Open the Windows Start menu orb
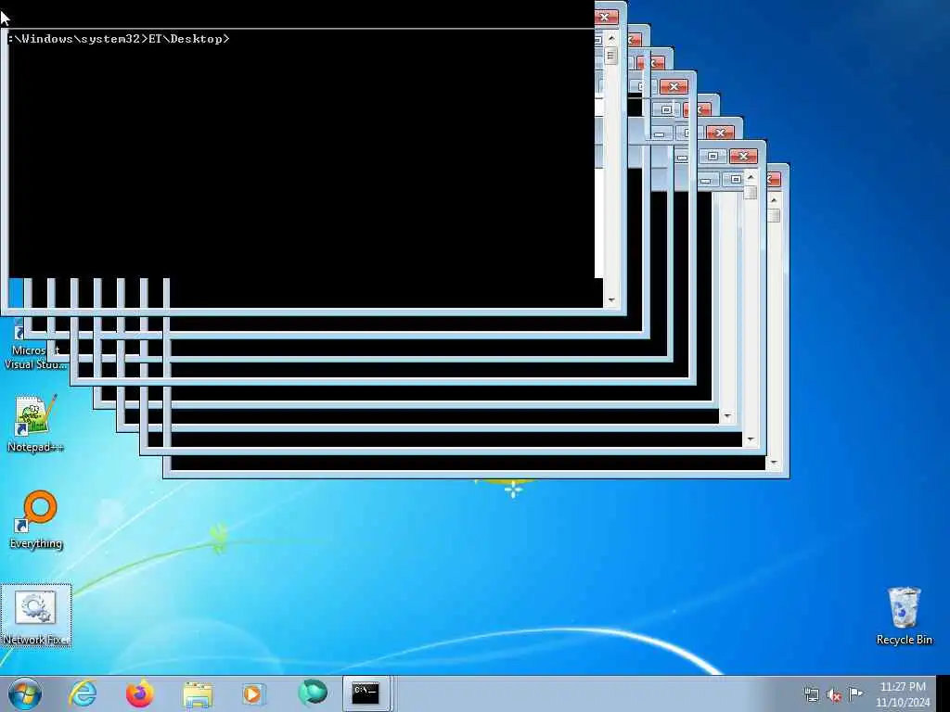Image resolution: width=950 pixels, height=712 pixels. 25,693
